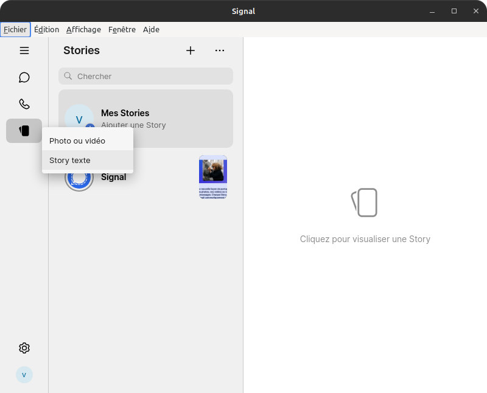
Task: Click the magnifier icon in search box
Action: [x=68, y=76]
